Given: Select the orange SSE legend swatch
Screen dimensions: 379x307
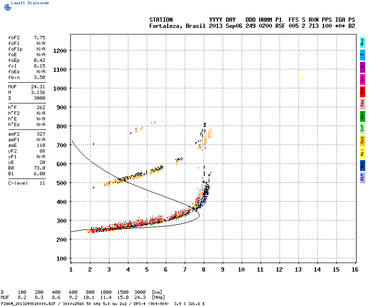Looking at the screenshot, I should (362, 140).
